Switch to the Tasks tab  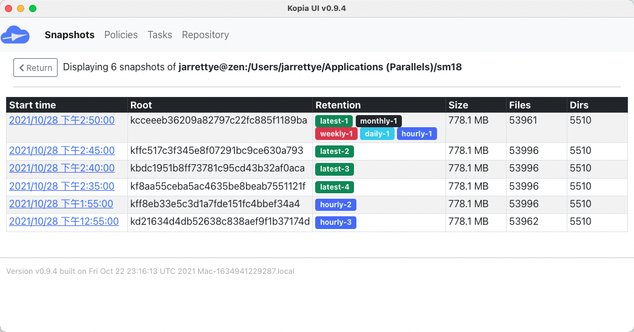(160, 35)
